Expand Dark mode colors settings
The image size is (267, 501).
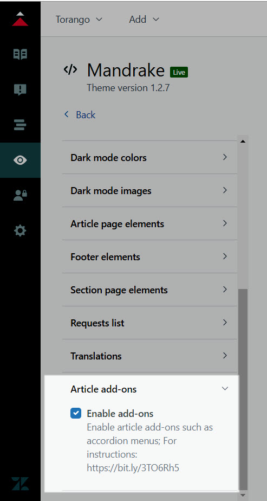click(x=149, y=158)
